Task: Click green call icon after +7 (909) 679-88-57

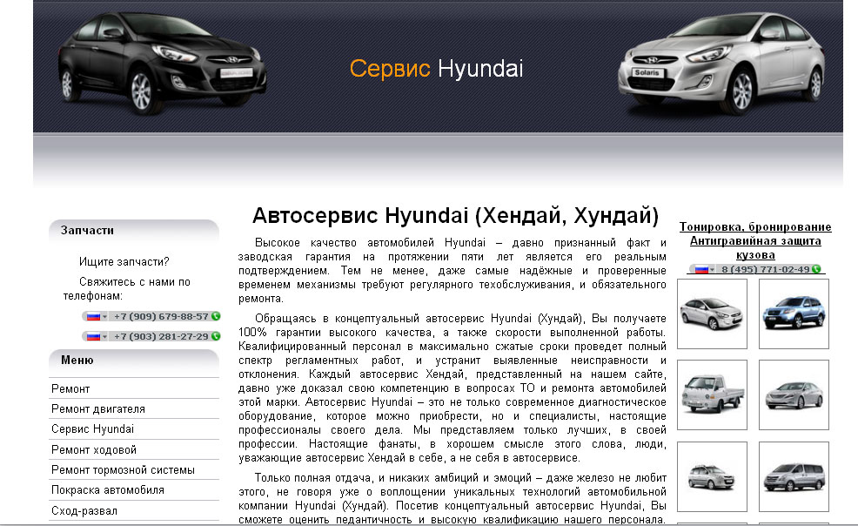Action: (216, 316)
